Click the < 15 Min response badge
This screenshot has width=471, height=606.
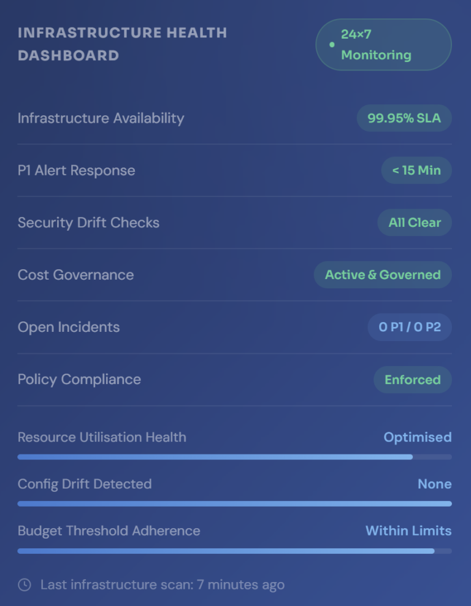coord(416,171)
